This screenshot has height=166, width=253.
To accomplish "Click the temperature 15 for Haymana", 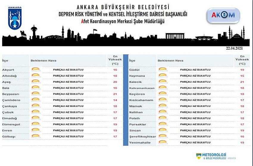I will (242, 76).
